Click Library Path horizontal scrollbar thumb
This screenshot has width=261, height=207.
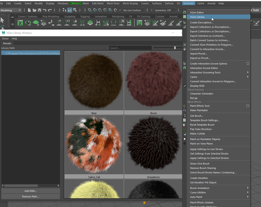click(x=21, y=185)
